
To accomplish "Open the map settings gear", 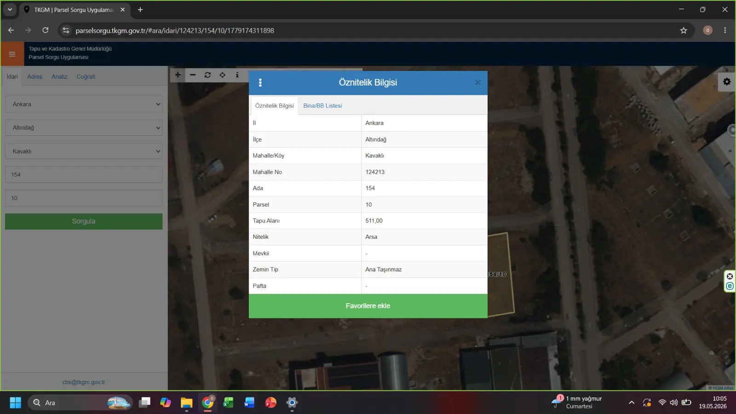I will pos(727,82).
